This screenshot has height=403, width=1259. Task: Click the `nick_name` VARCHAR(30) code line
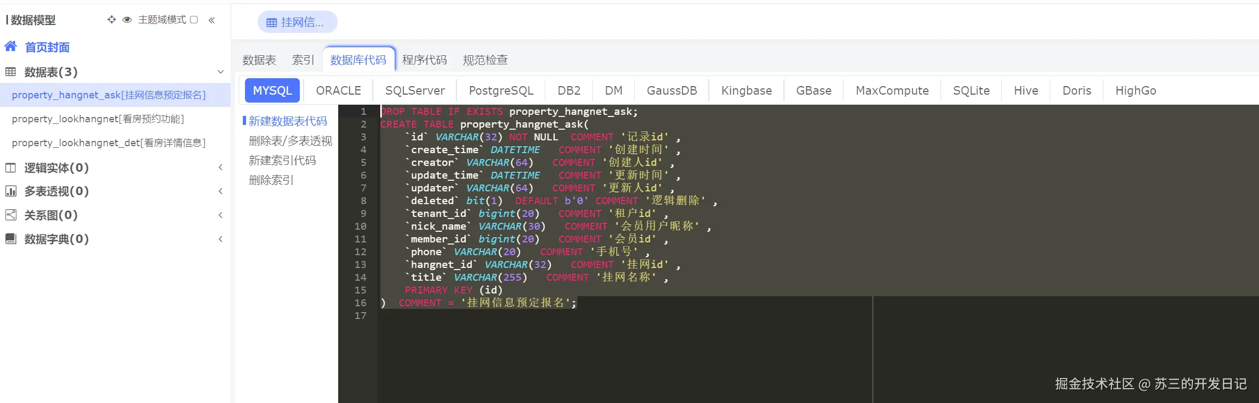[x=559, y=226]
